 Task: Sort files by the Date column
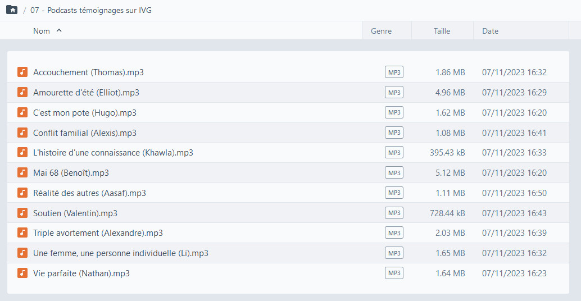coord(490,31)
